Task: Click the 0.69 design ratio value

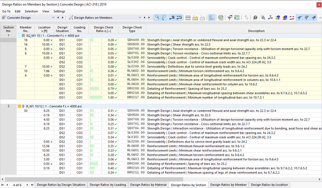Action: [x=111, y=164]
